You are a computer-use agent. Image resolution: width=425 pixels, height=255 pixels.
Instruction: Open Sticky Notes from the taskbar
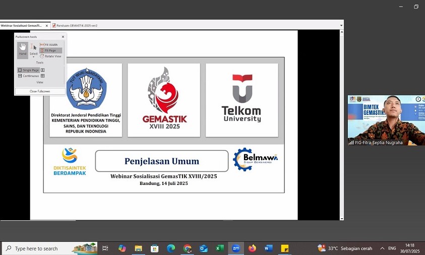[285, 248]
